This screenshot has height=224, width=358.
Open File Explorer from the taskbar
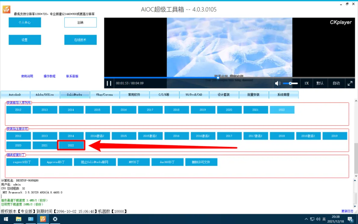coord(19,219)
